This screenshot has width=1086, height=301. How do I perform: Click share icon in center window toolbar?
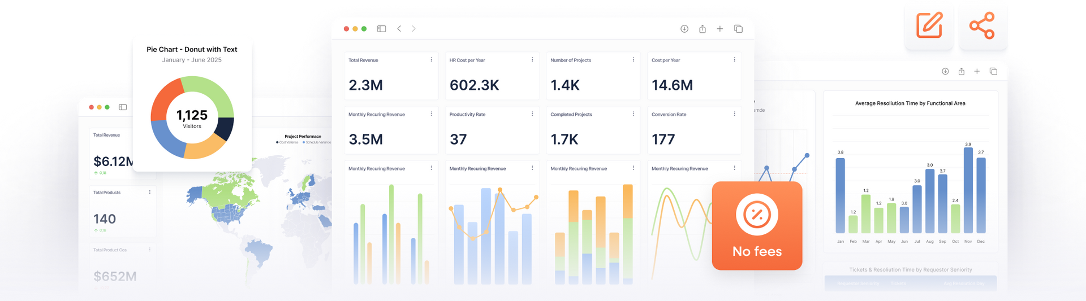pos(703,29)
